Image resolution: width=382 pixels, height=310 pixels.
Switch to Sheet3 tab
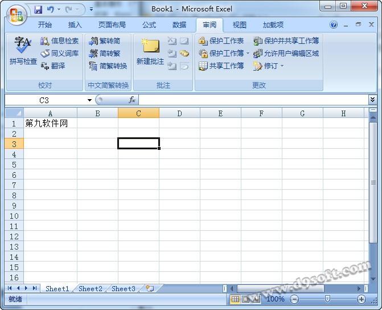(124, 288)
